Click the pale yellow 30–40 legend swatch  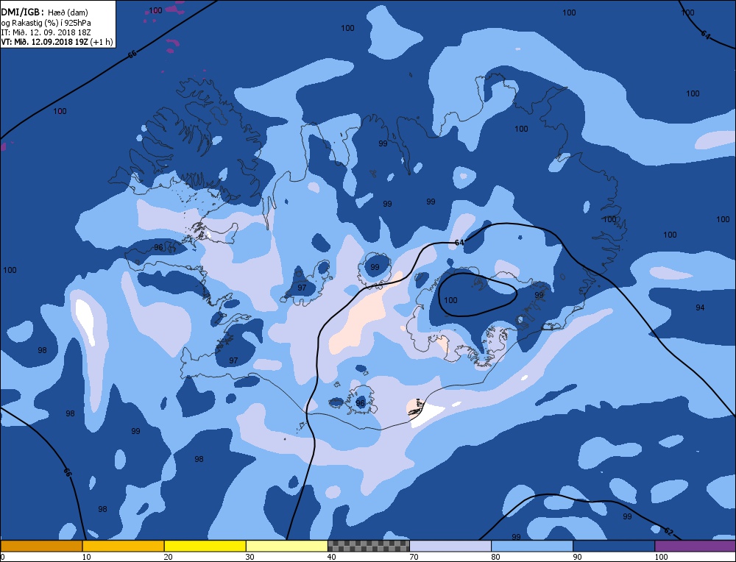(287, 546)
